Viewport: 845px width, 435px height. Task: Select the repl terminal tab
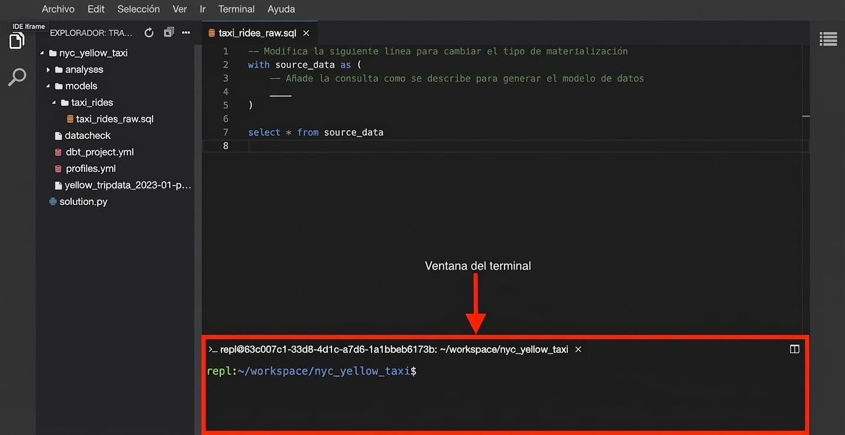(394, 349)
